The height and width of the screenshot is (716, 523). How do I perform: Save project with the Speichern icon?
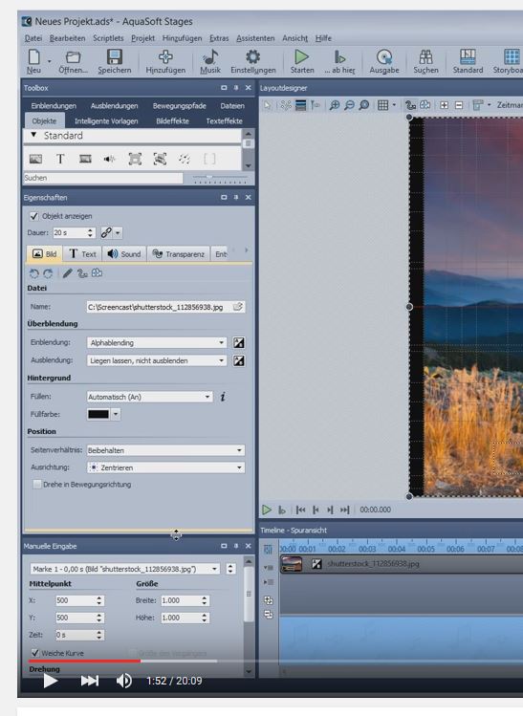point(114,57)
